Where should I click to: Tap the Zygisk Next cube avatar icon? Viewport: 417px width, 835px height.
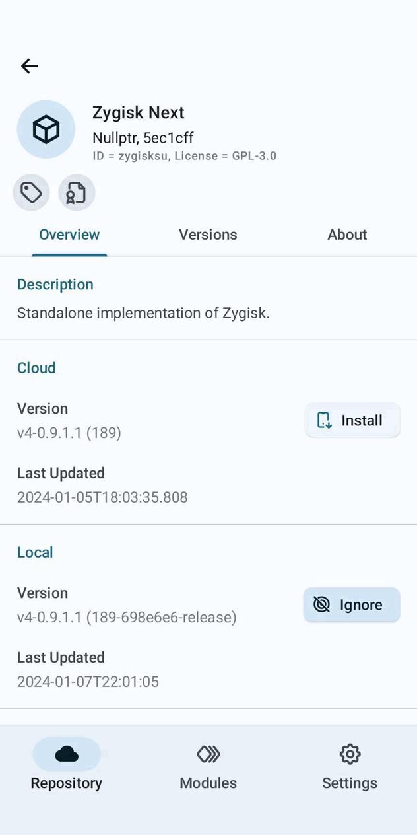pos(46,129)
